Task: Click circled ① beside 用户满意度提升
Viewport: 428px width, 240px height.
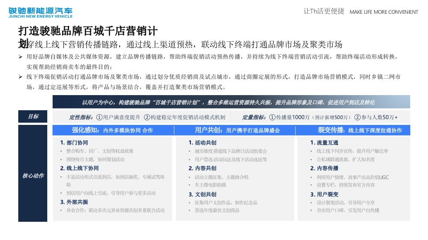Action: click(99, 117)
